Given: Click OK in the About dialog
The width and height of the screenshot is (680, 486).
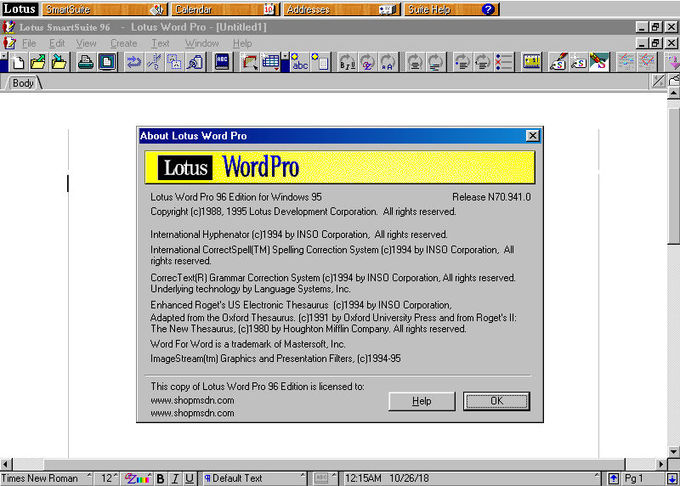Looking at the screenshot, I should [x=496, y=401].
